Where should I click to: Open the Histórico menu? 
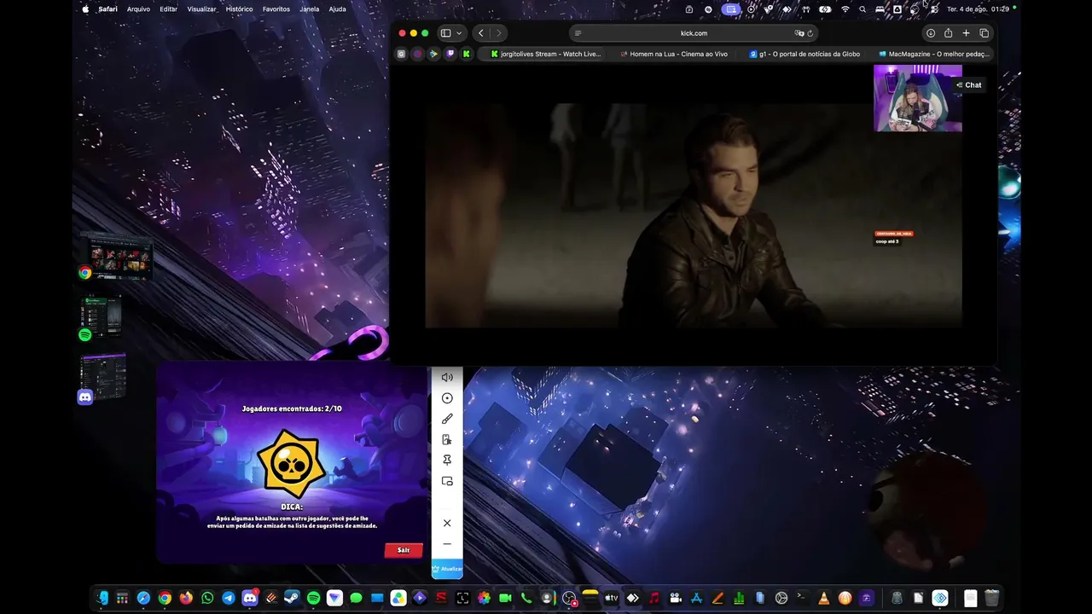(x=239, y=9)
